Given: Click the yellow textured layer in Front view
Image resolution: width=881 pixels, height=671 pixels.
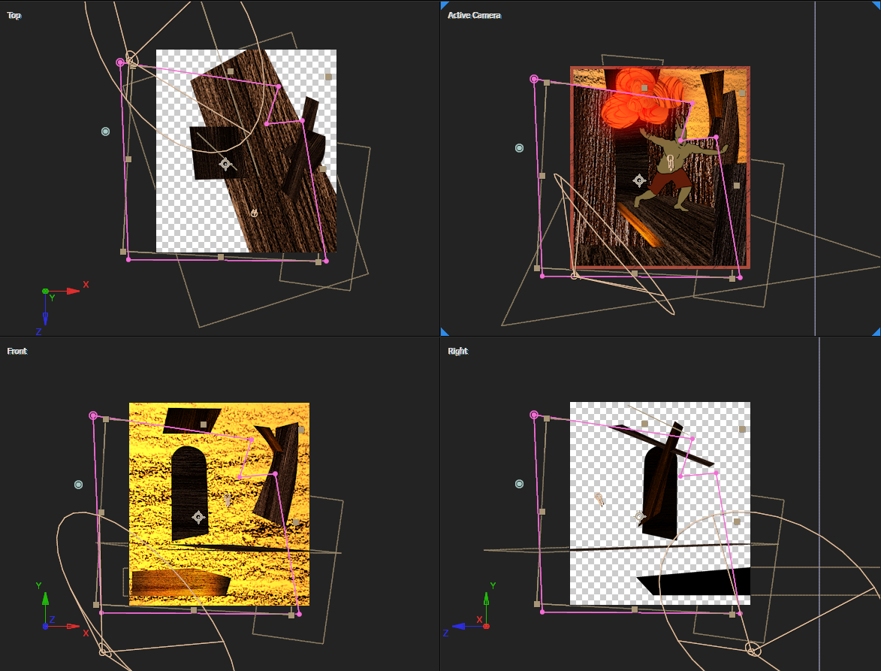Looking at the screenshot, I should click(219, 504).
